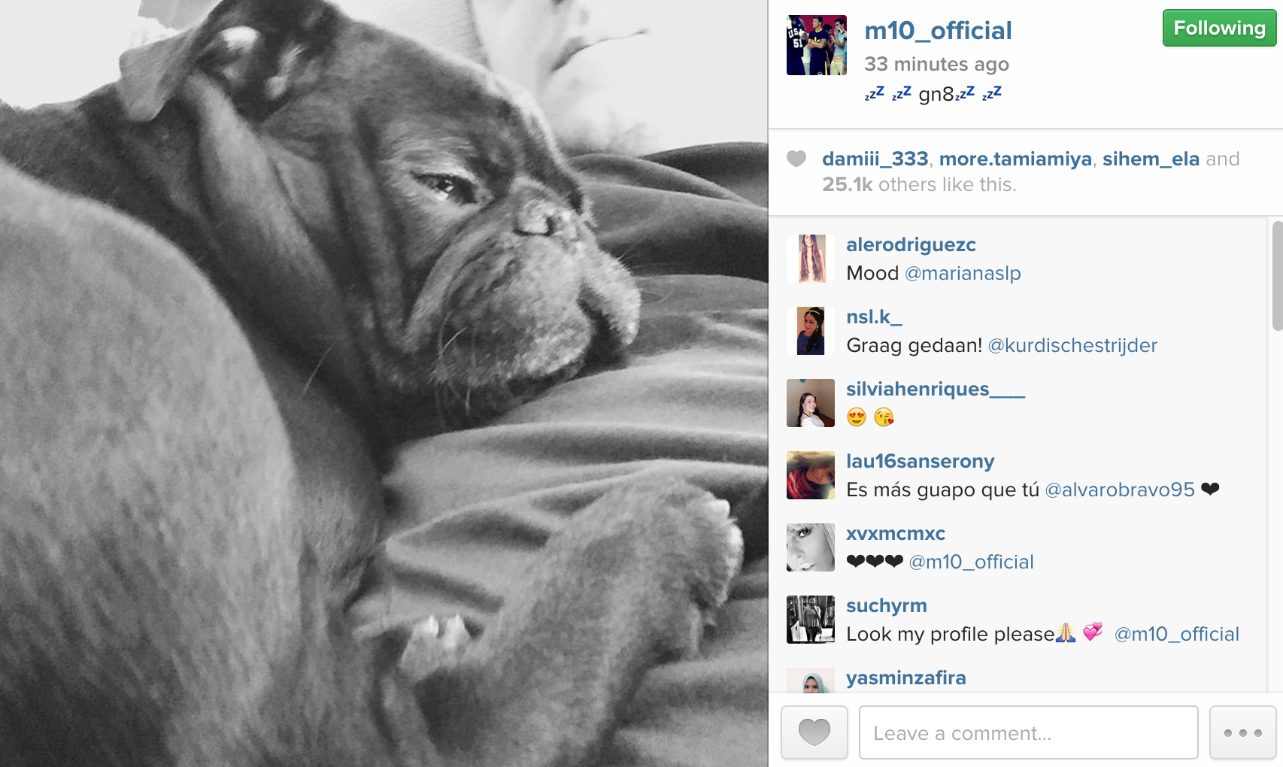Screen dimensions: 1283x767
Task: Open the m10_official username link
Action: point(938,31)
